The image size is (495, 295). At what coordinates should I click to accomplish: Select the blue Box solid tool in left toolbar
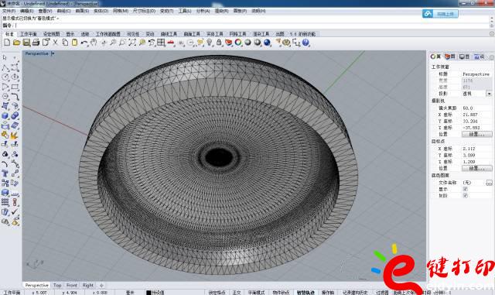point(5,115)
